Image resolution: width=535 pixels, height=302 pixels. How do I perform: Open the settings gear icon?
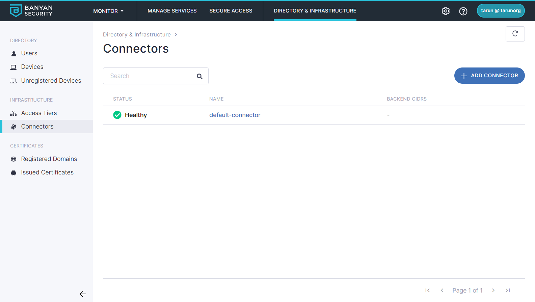pyautogui.click(x=446, y=11)
